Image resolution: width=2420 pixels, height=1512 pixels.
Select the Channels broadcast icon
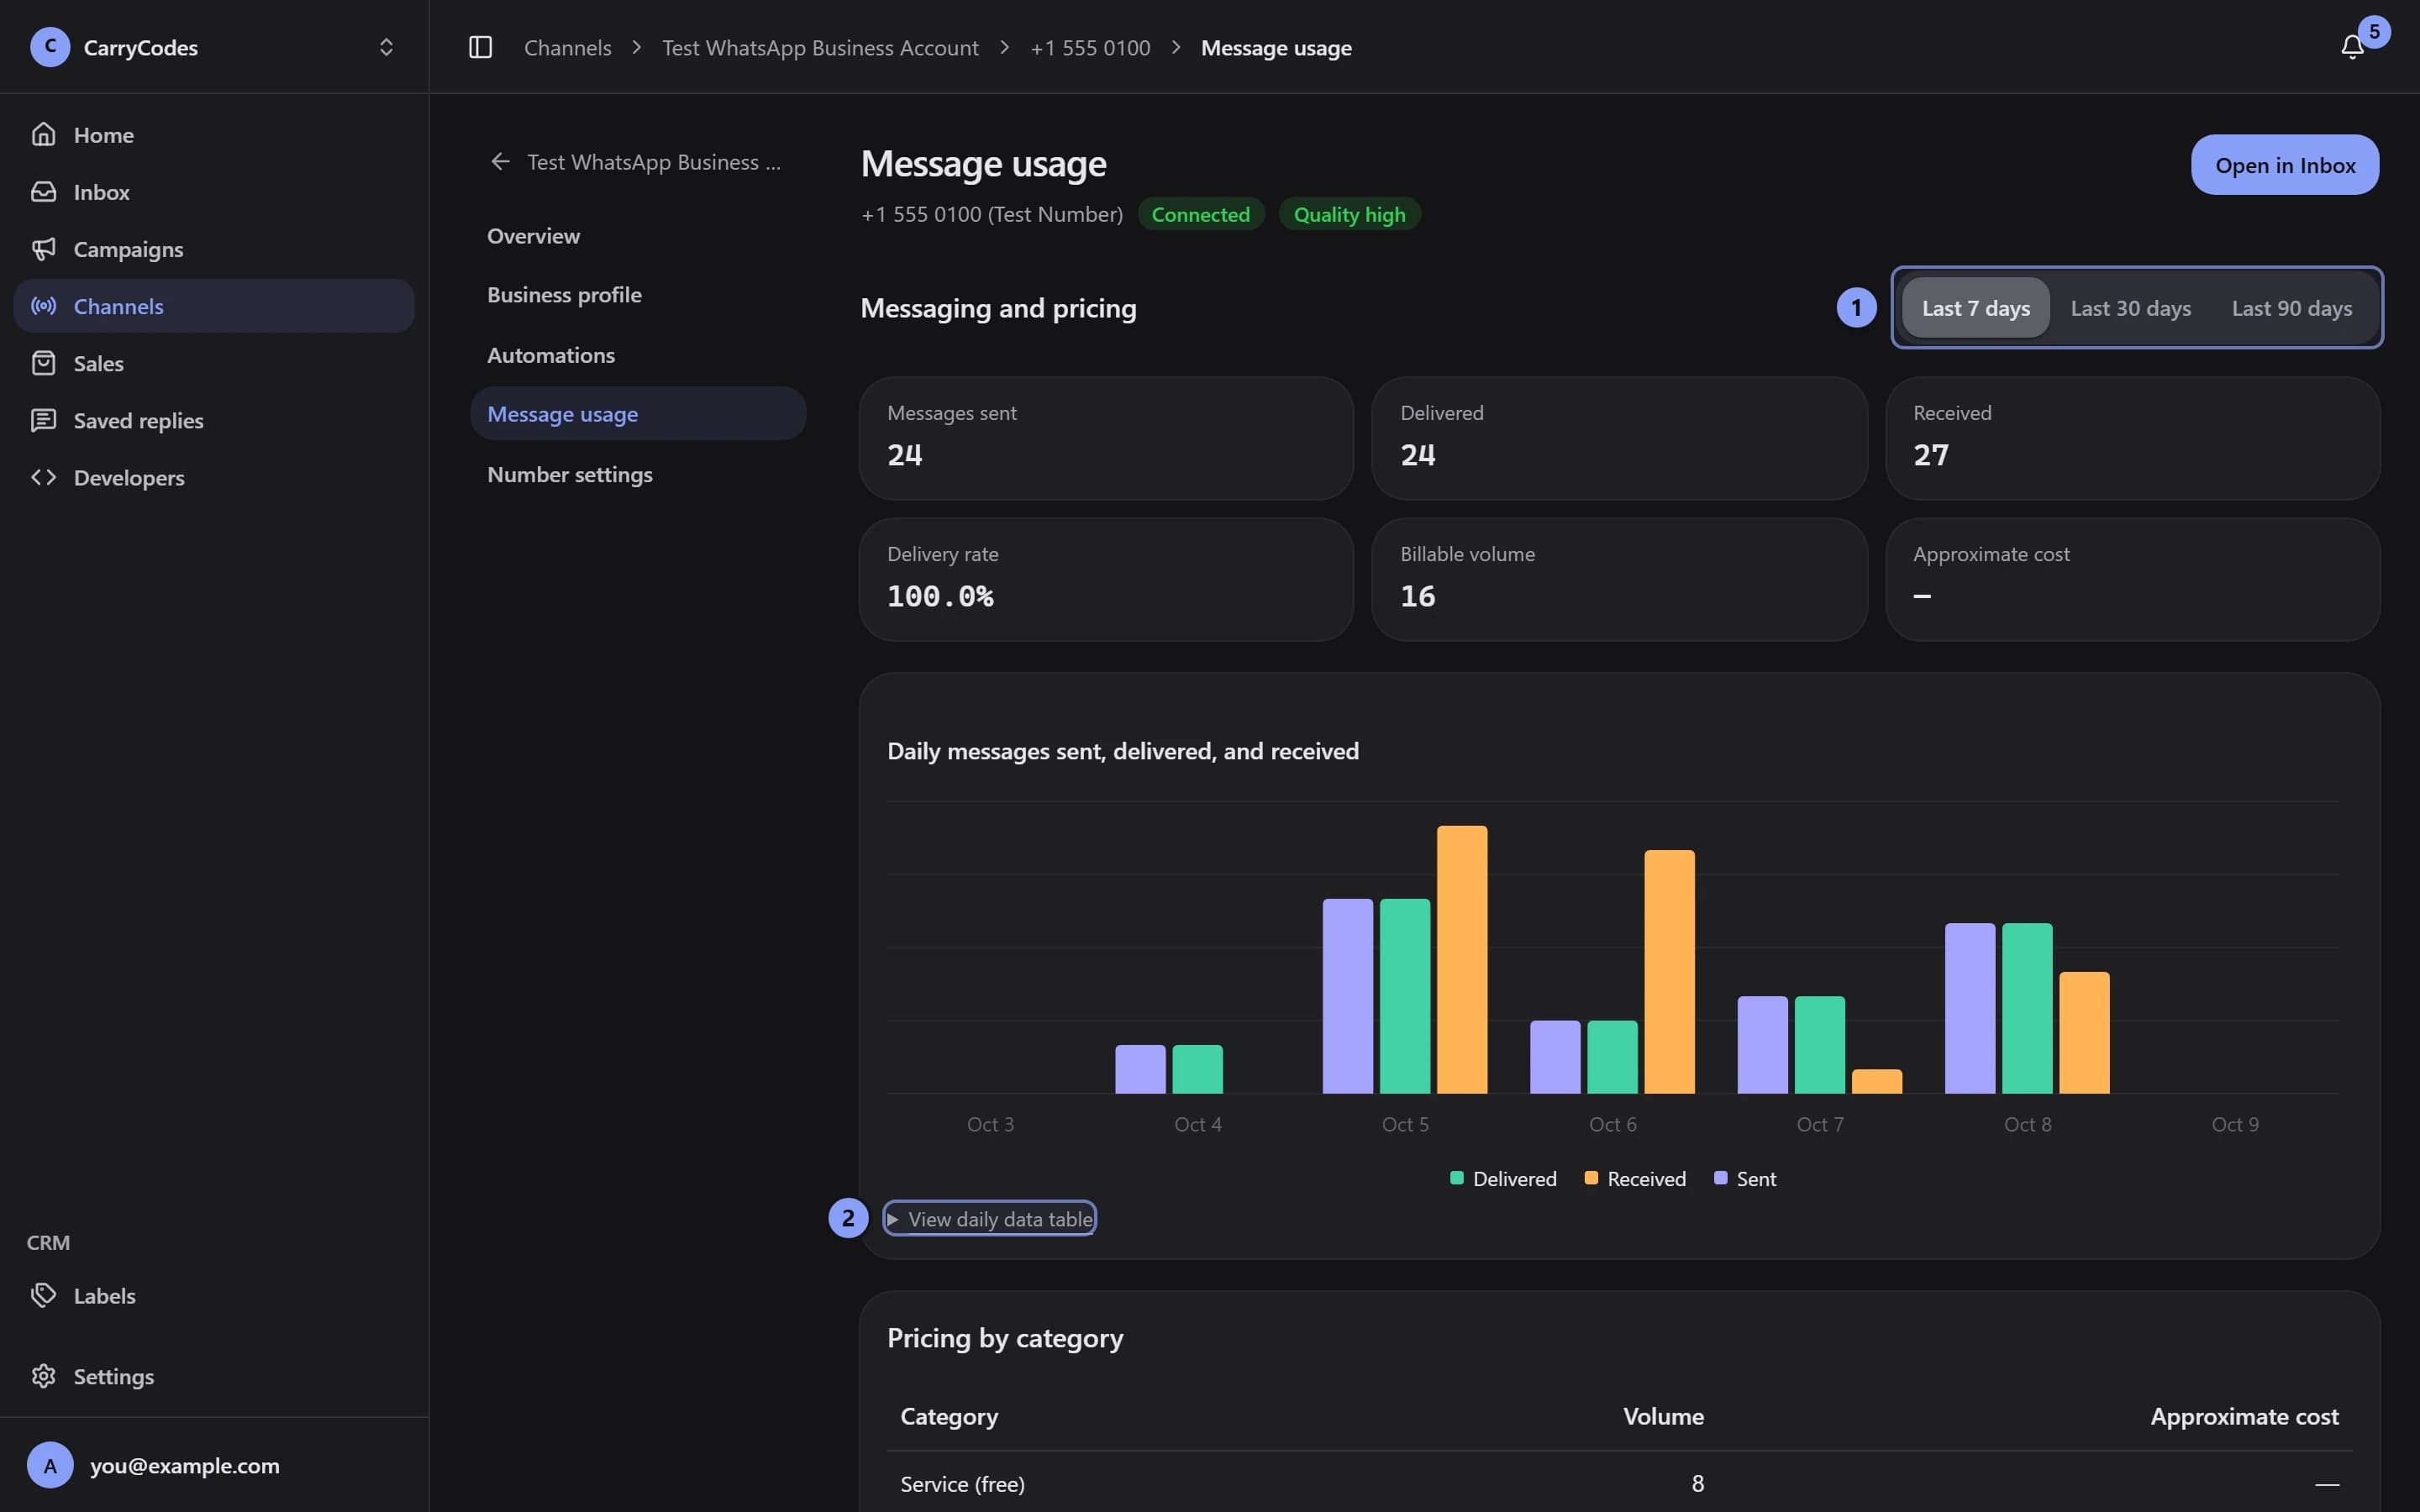pyautogui.click(x=43, y=305)
